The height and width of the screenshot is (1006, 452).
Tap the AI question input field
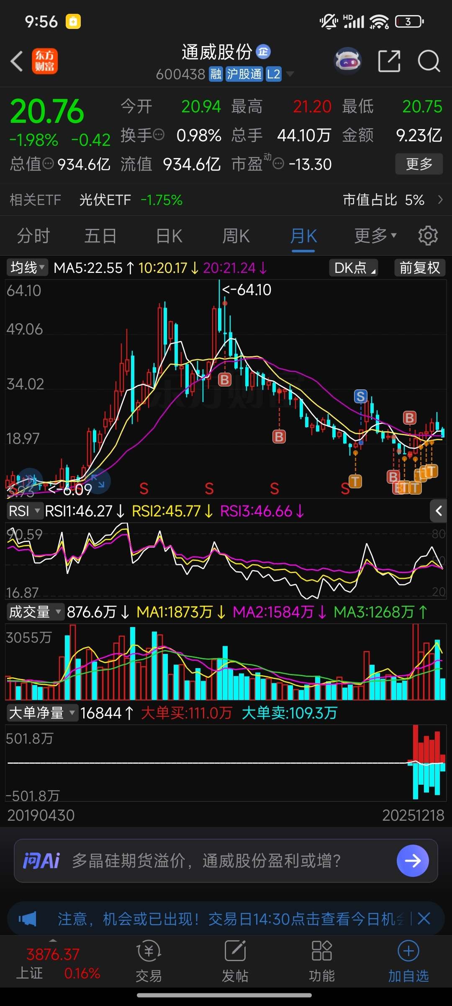(x=226, y=861)
